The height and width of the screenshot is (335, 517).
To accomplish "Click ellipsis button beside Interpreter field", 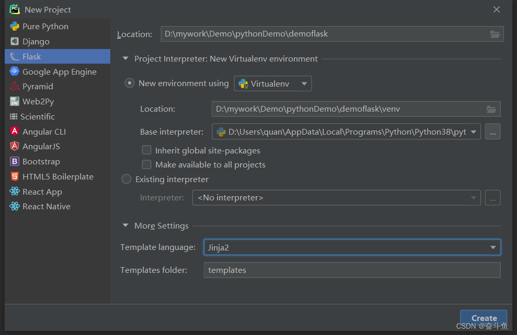I will coord(492,198).
